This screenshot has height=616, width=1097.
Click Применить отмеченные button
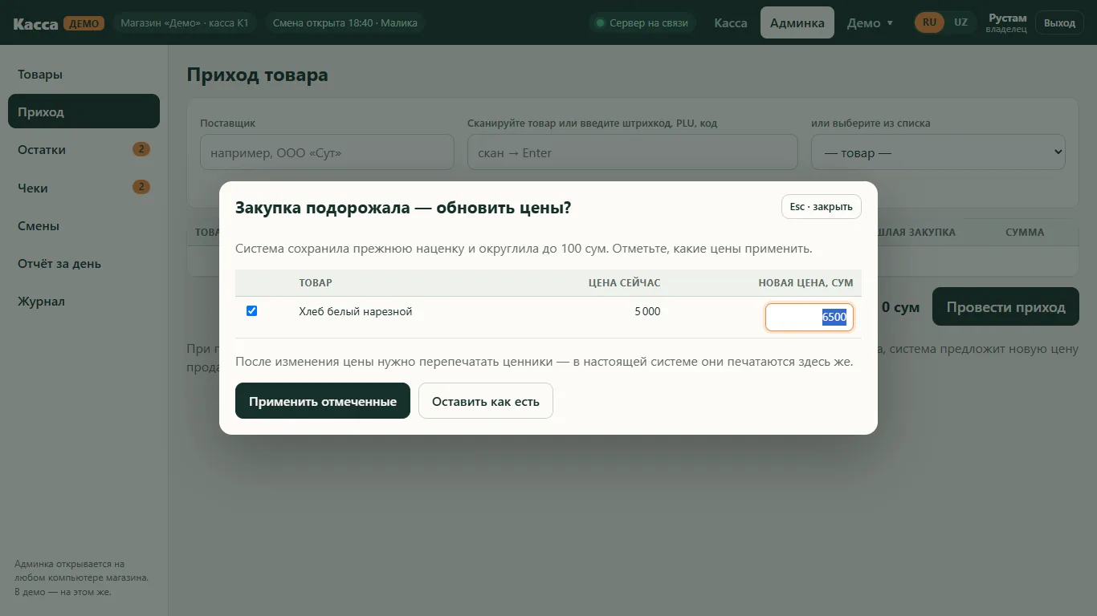tap(323, 401)
